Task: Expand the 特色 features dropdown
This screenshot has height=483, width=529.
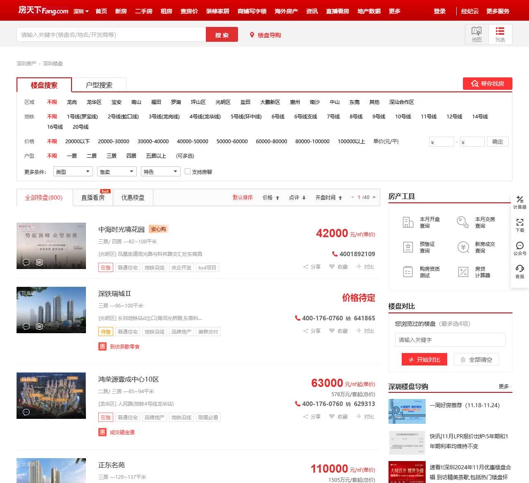Action: point(161,171)
